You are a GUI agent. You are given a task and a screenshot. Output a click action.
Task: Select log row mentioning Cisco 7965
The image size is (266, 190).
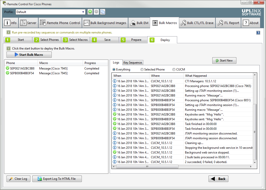tap(182, 86)
